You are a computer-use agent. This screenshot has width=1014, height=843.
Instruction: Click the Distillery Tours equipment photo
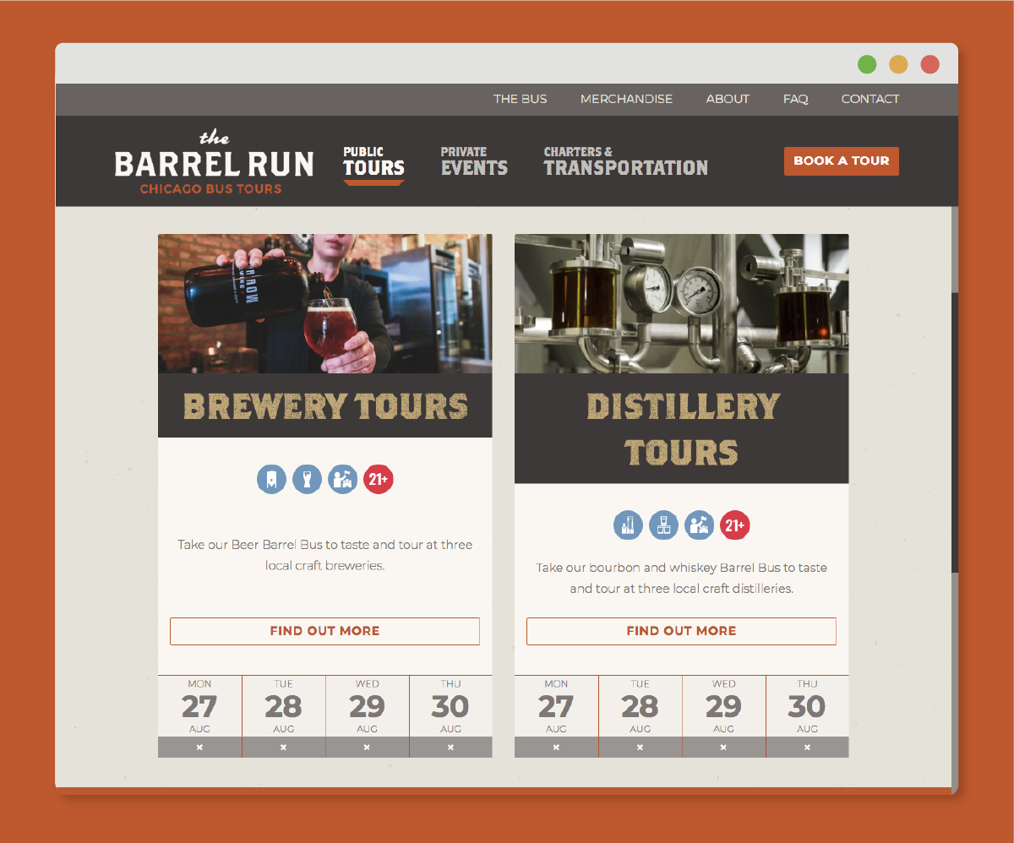click(681, 303)
